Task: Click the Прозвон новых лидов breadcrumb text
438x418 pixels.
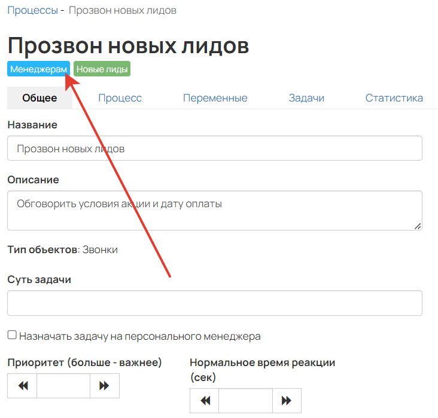Action: (x=123, y=10)
